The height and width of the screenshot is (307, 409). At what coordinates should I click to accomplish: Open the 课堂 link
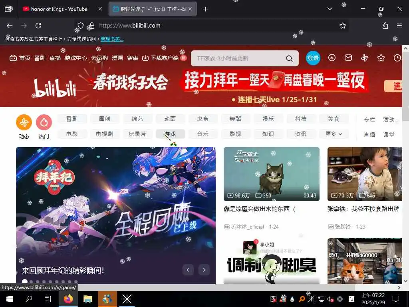click(389, 135)
